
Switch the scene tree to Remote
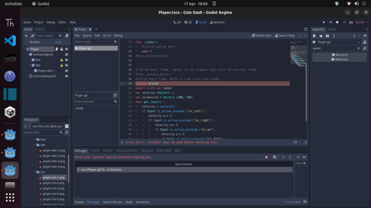(x=35, y=42)
